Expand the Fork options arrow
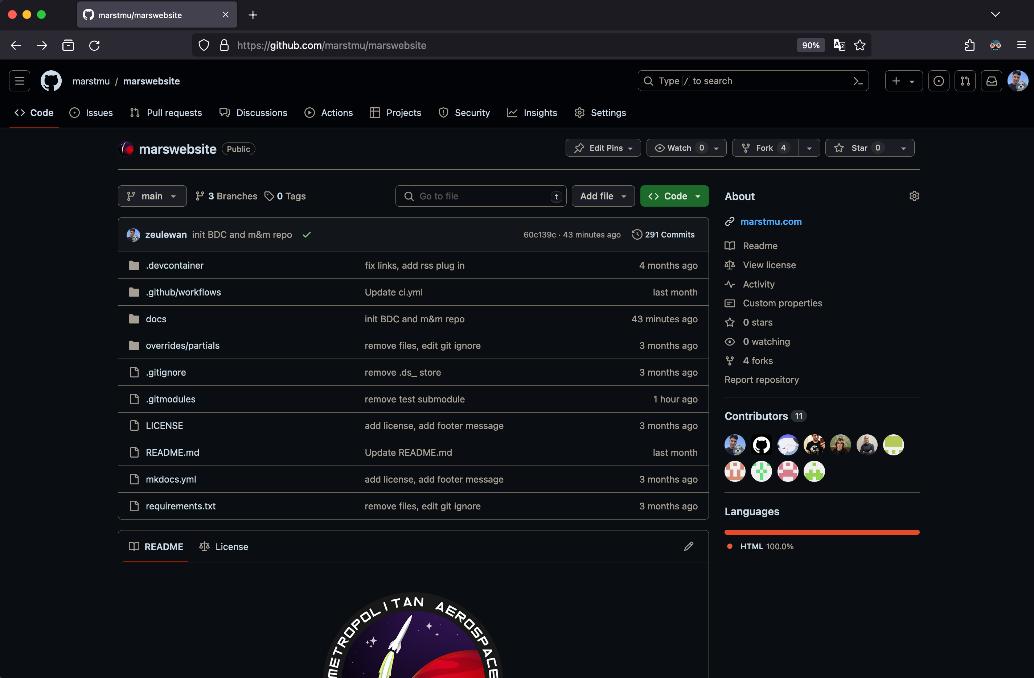Image resolution: width=1034 pixels, height=678 pixels. (809, 148)
